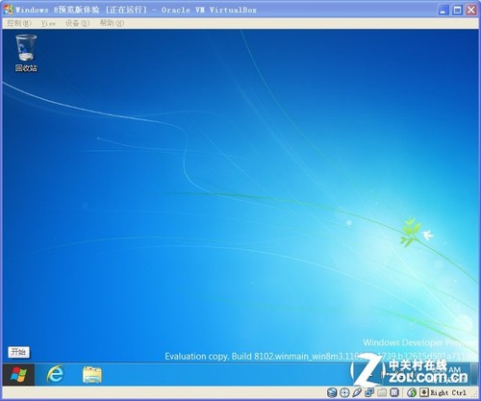
Task: Minimize the VirtualBox window
Action: 443,11
